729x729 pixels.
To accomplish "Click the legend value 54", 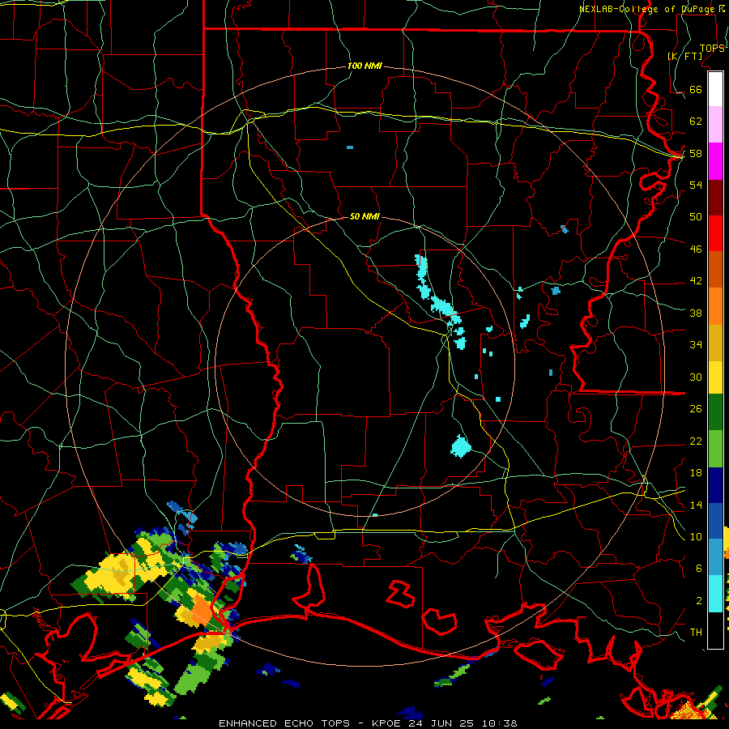I will (696, 185).
